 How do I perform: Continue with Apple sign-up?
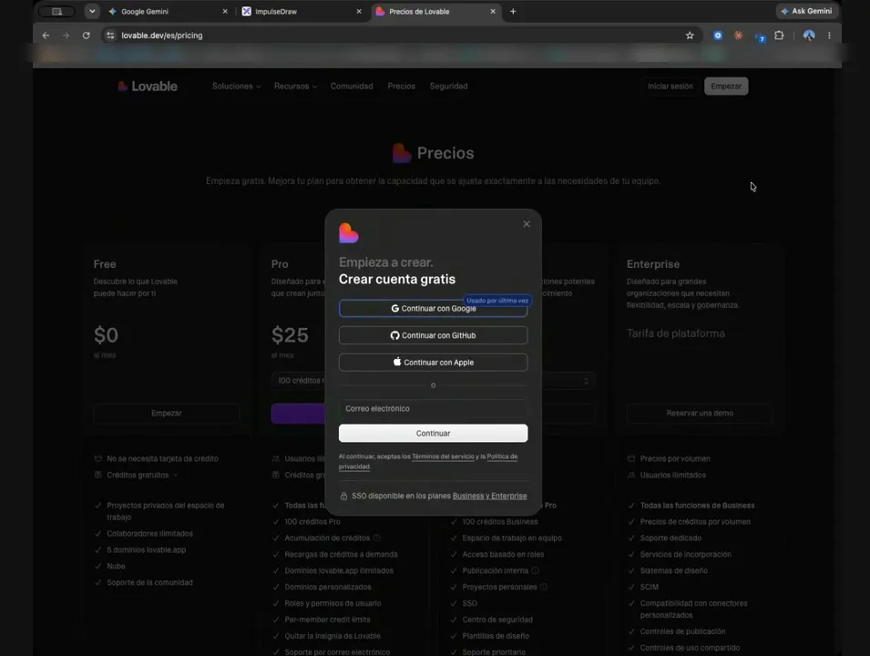pyautogui.click(x=433, y=363)
